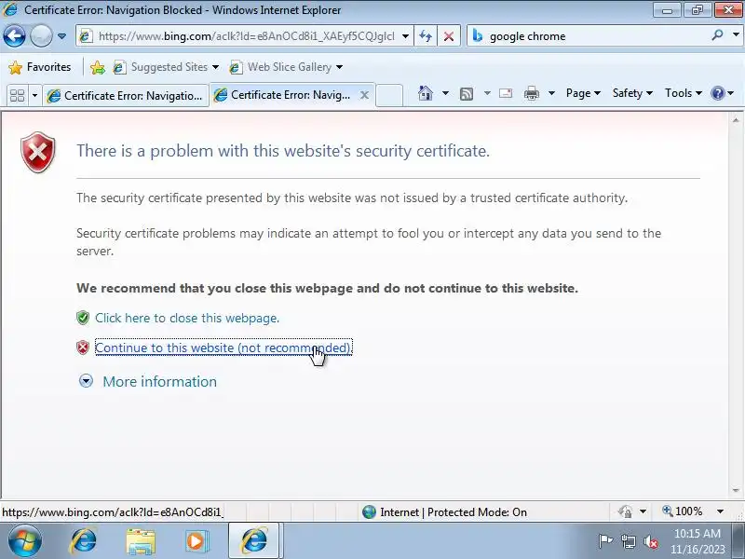Click the taskbar clock showing 10:15 AM
Image resolution: width=745 pixels, height=559 pixels.
[697, 541]
